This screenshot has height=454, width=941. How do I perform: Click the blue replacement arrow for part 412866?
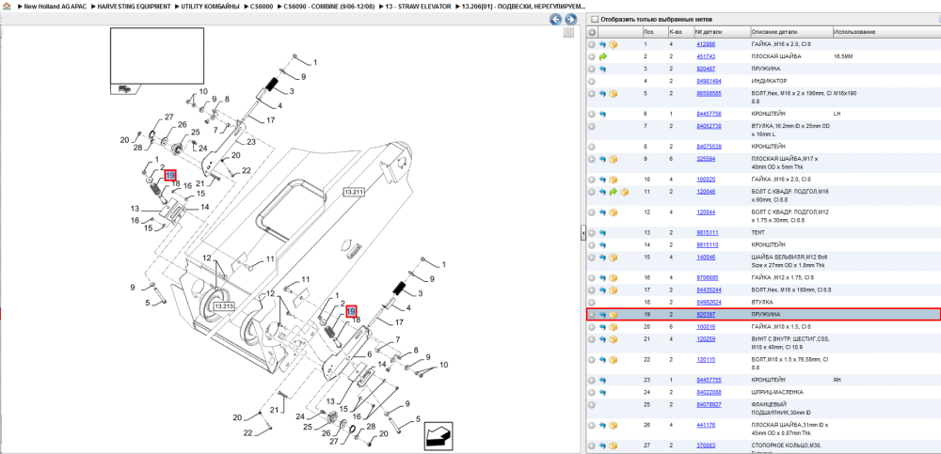[x=602, y=44]
